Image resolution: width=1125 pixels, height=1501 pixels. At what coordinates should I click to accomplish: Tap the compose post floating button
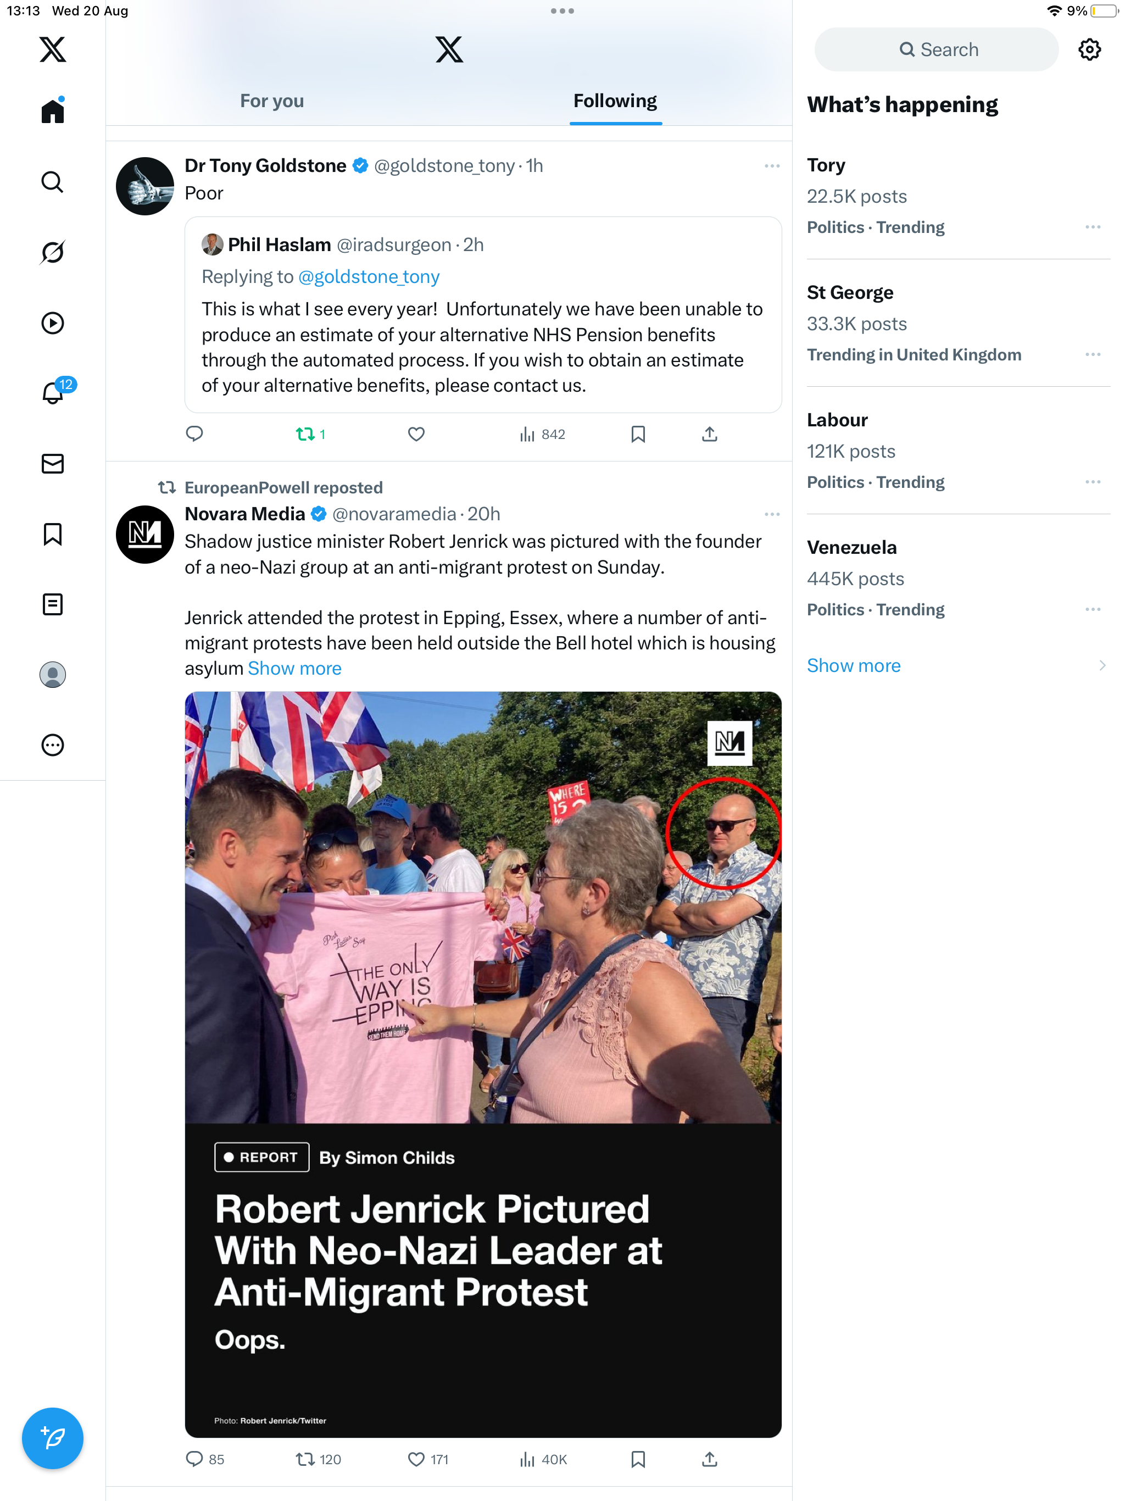52,1437
